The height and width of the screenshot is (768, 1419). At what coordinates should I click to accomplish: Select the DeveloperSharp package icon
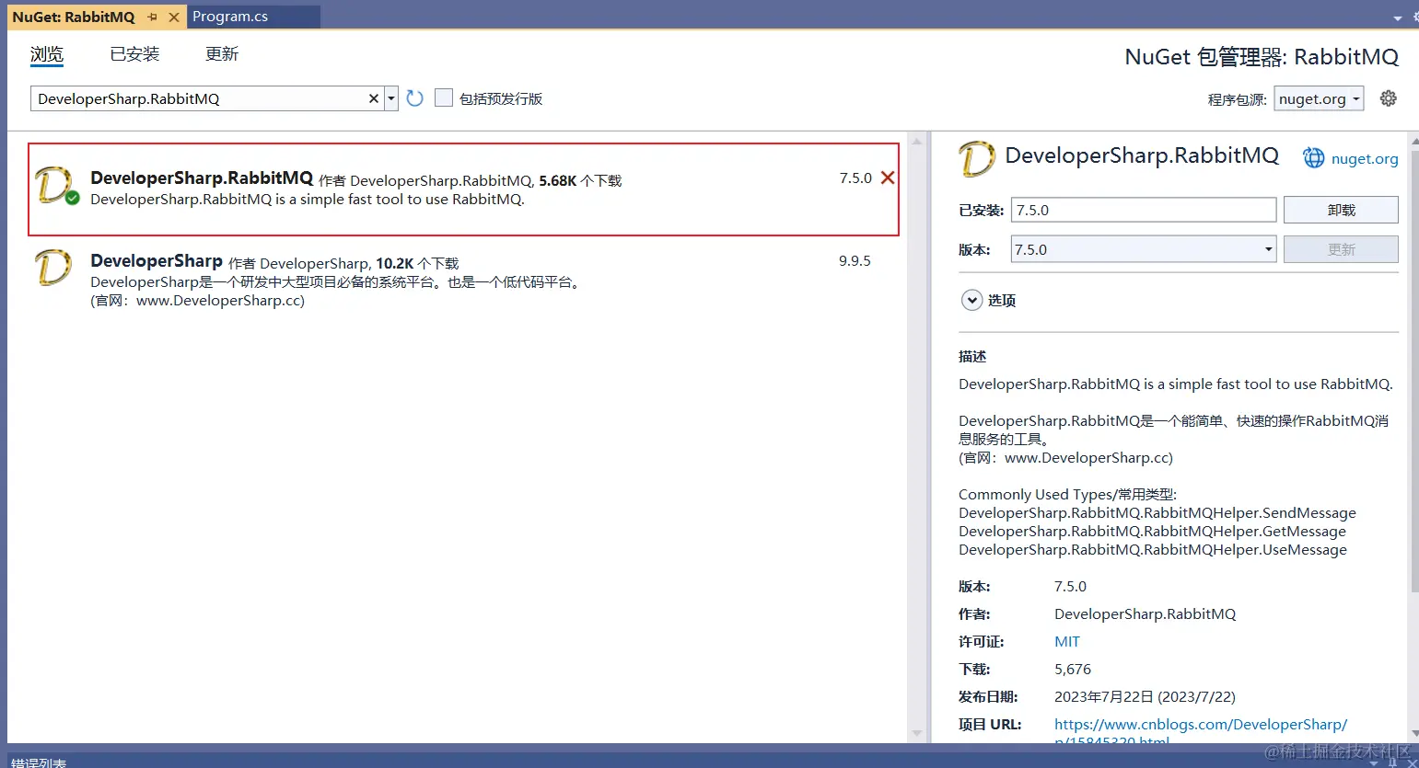[53, 268]
